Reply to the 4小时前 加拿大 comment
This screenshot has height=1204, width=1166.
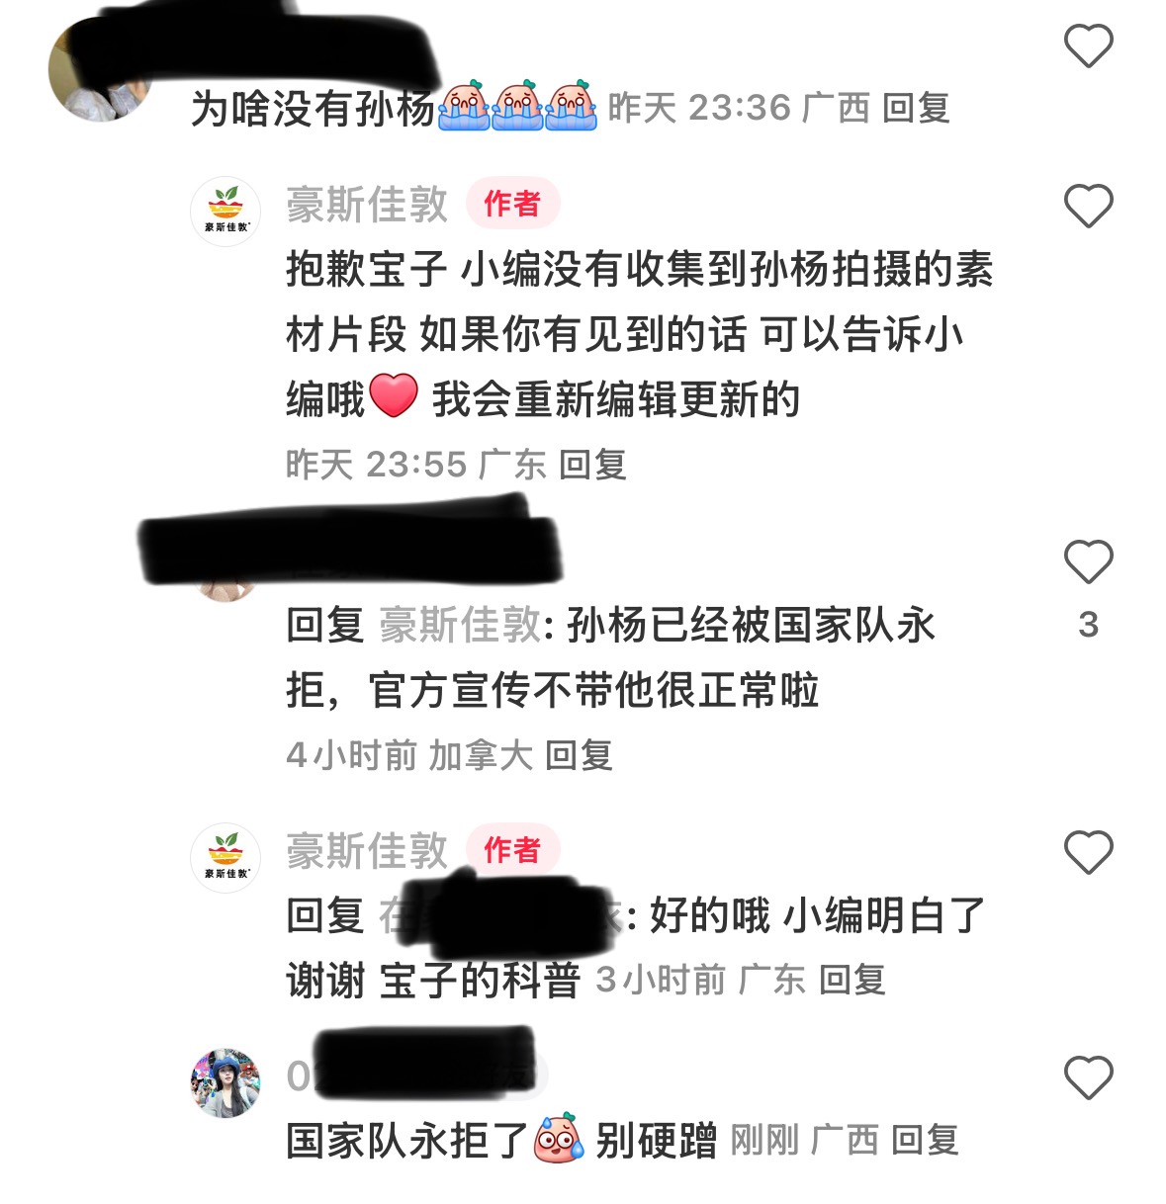(x=580, y=755)
